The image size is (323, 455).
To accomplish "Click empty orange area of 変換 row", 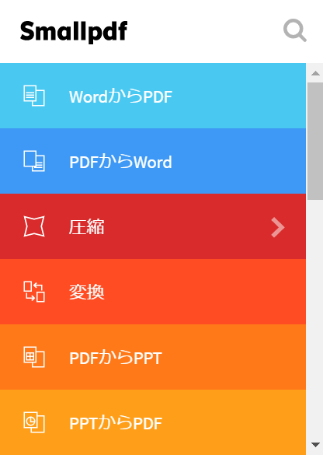I will click(203, 292).
